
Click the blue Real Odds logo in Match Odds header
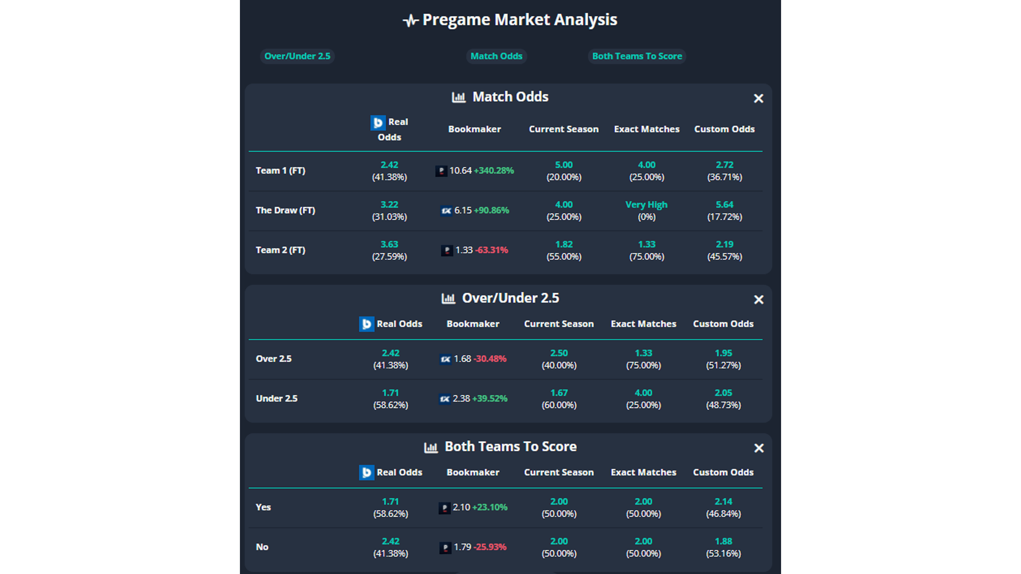pyautogui.click(x=378, y=123)
